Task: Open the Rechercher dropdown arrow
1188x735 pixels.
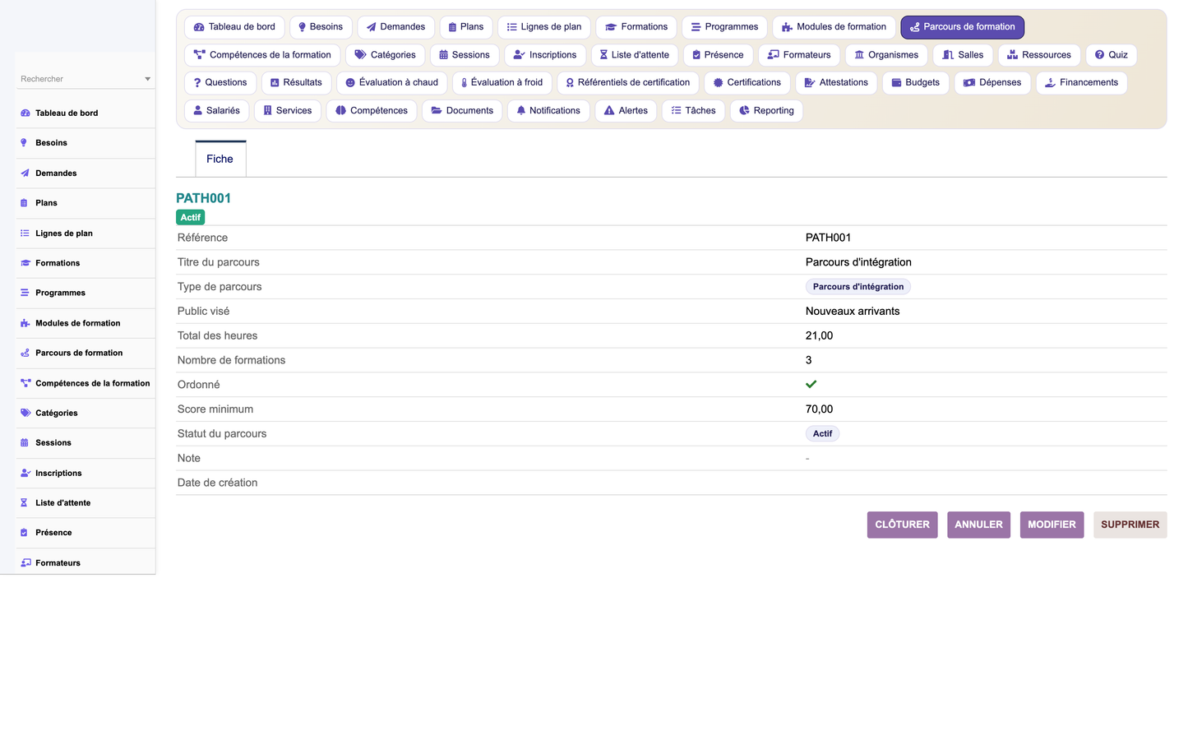Action: tap(147, 79)
